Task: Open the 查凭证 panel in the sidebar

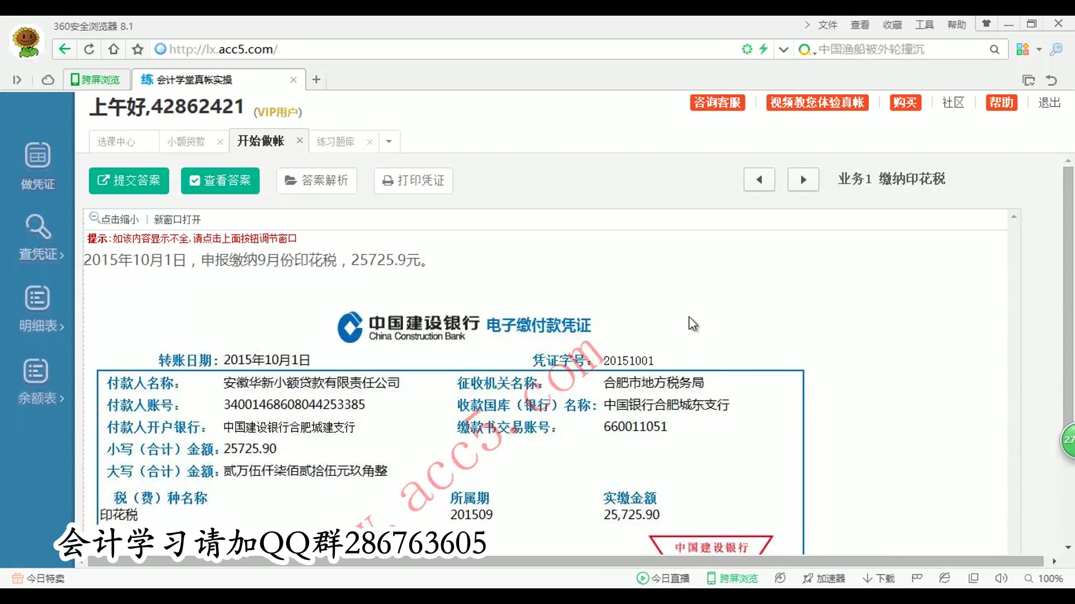Action: click(x=39, y=238)
